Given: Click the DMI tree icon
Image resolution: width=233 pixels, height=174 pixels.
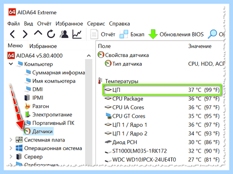Looking at the screenshot, I should click(28, 89).
